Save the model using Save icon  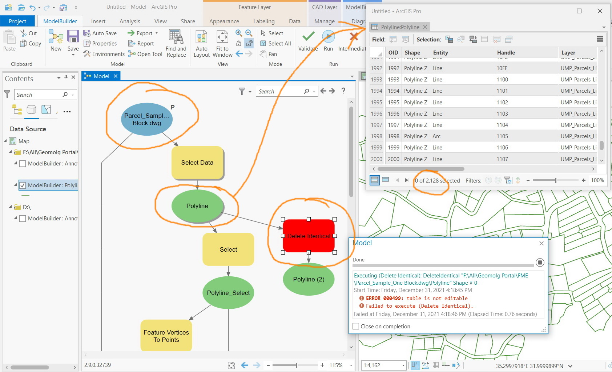coord(73,37)
